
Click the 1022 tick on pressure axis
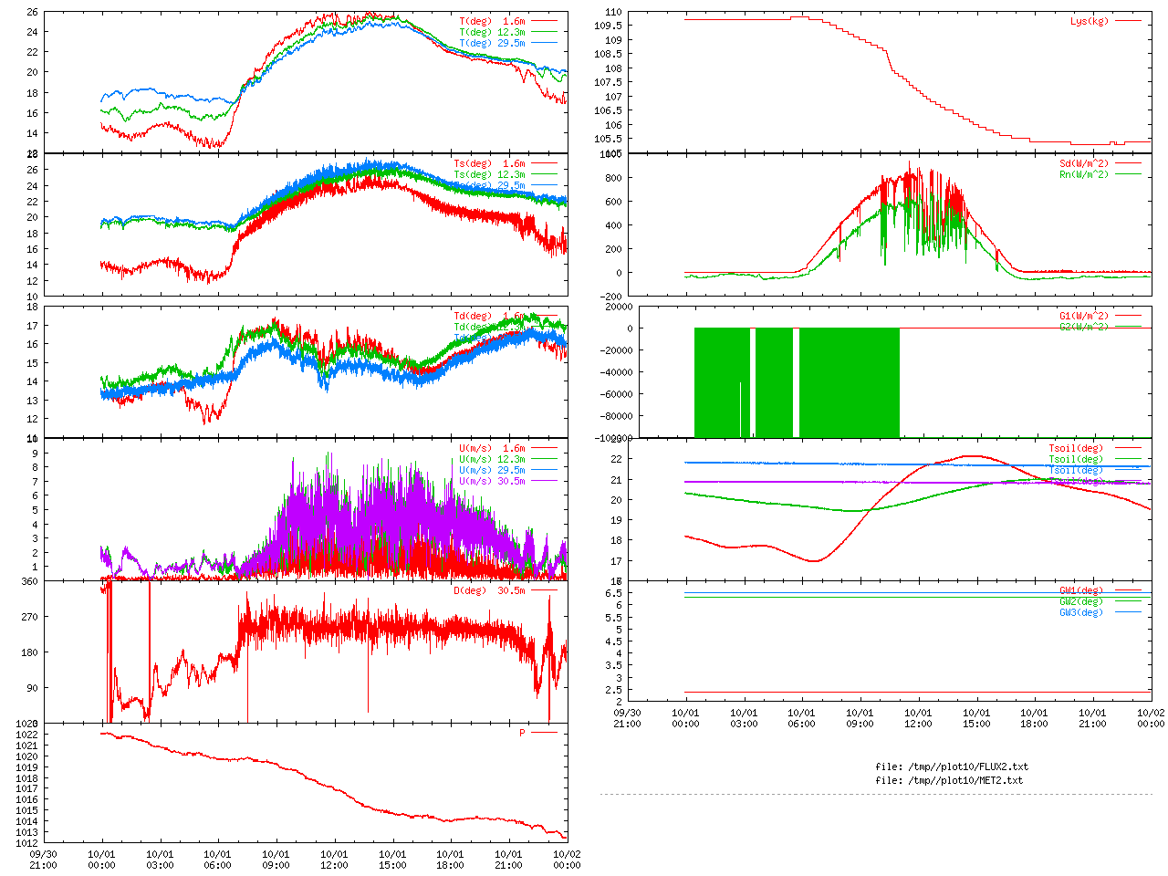click(x=26, y=735)
